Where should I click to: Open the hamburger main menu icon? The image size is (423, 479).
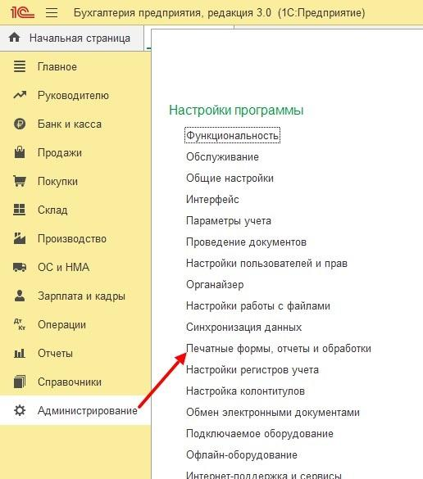52,12
